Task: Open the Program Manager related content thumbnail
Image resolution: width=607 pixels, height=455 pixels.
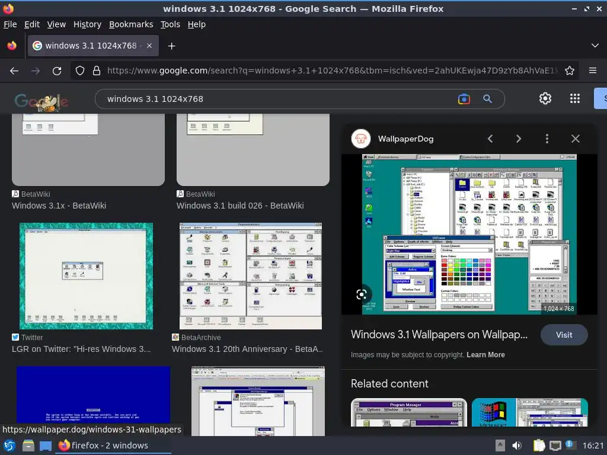Action: click(409, 412)
